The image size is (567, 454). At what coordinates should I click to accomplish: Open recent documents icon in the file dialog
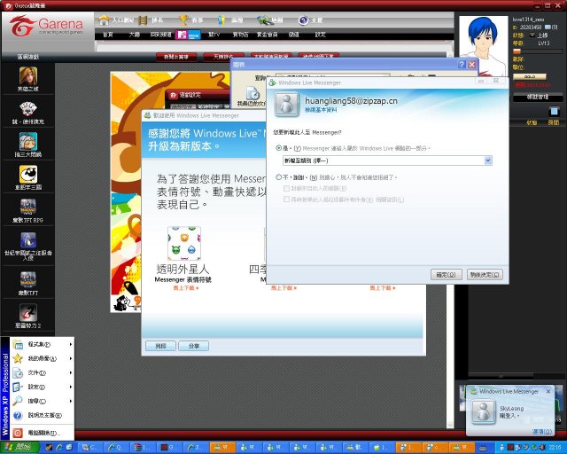(252, 94)
